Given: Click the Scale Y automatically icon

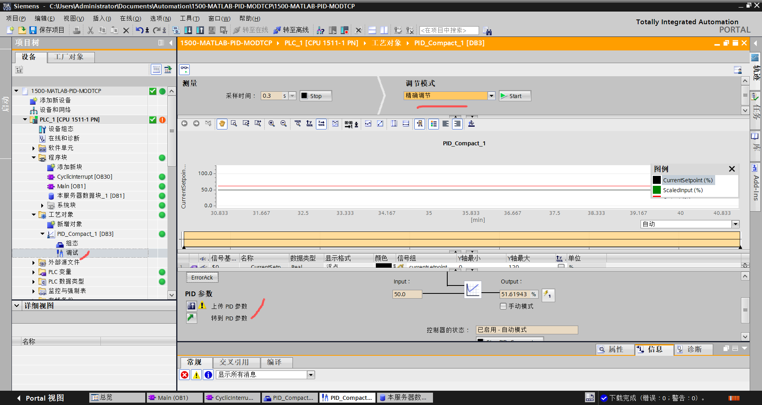Looking at the screenshot, I should (x=310, y=124).
